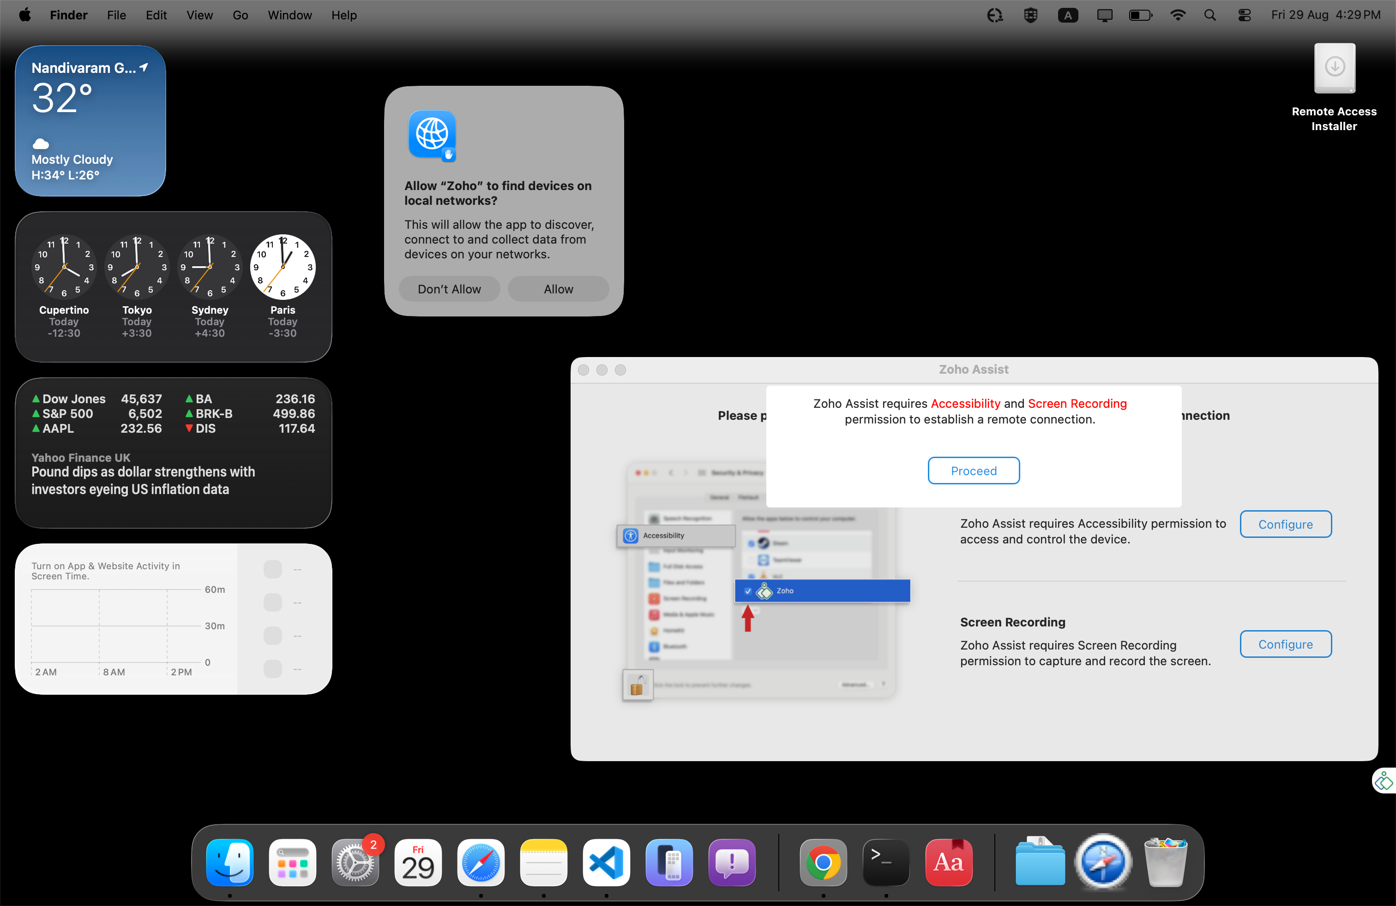1396x906 pixels.
Task: Check the Zoho entry in the accessibility illustration
Action: (x=747, y=591)
